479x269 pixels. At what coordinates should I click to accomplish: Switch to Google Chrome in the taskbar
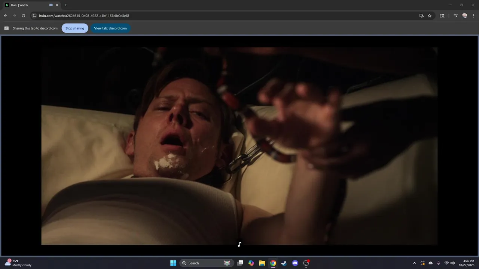coord(273,263)
